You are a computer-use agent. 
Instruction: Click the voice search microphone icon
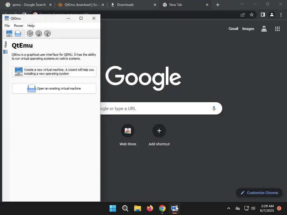tap(214, 108)
